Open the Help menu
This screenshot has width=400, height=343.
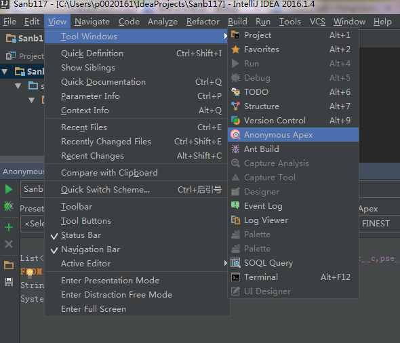(382, 22)
